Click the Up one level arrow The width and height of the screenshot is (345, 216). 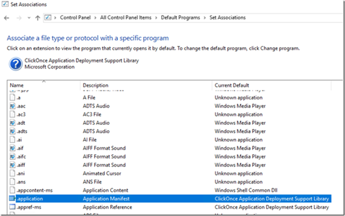(37, 18)
